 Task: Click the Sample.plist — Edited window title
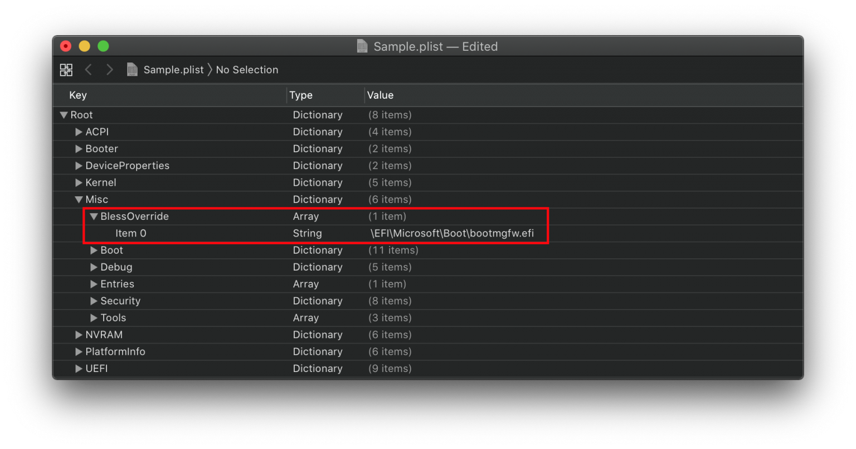435,46
